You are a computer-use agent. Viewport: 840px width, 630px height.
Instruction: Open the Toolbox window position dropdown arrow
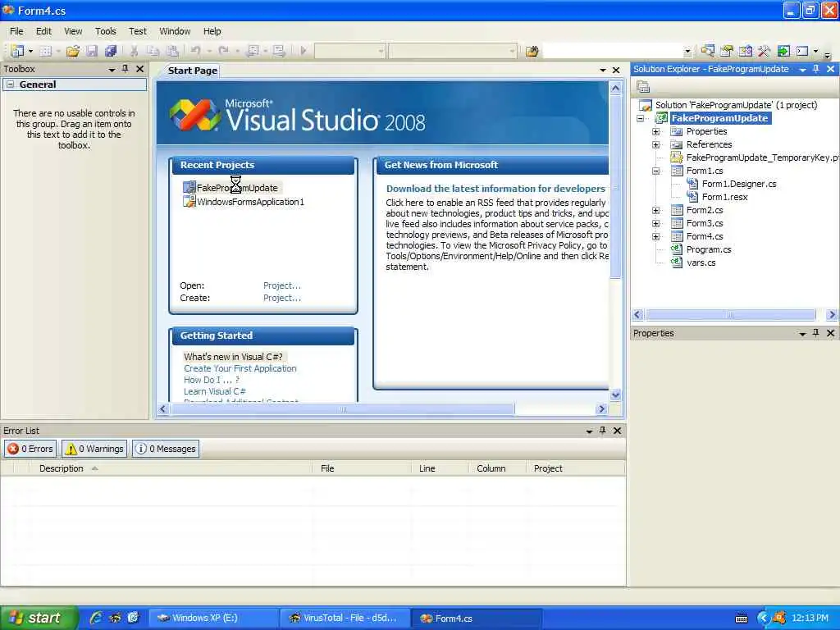tap(112, 69)
